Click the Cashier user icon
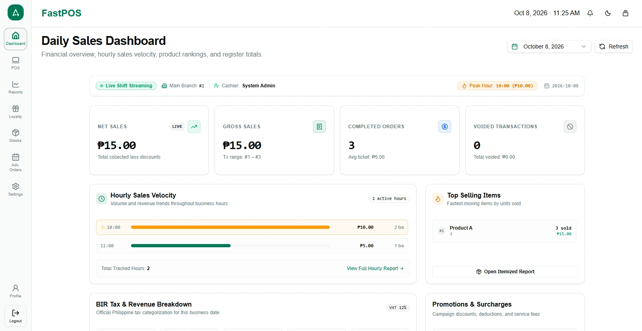Screen dimensions: 642x331 [217, 86]
